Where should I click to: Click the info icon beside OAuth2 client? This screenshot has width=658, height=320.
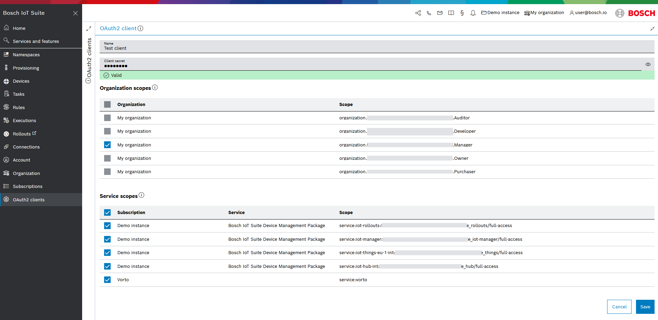pos(141,28)
